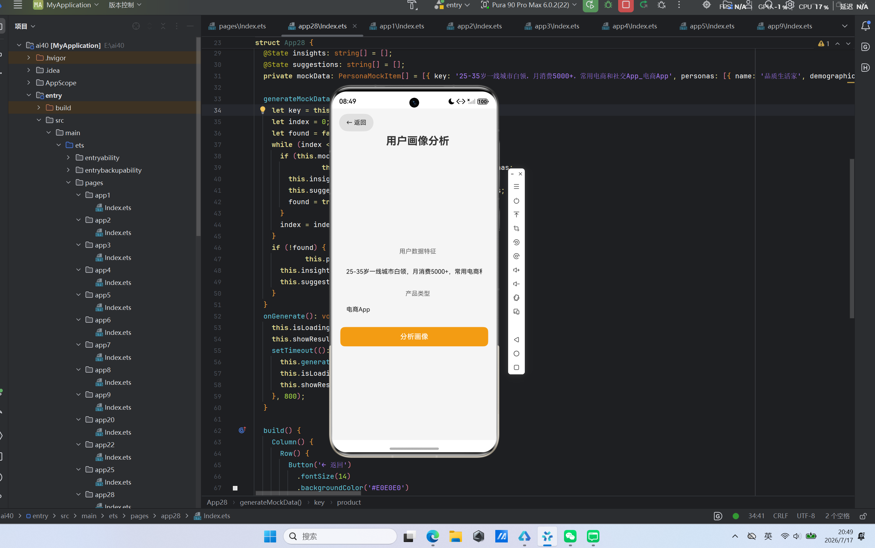Screen dimensions: 875x548
Task: Click the attach debugger icon
Action: 661,5
